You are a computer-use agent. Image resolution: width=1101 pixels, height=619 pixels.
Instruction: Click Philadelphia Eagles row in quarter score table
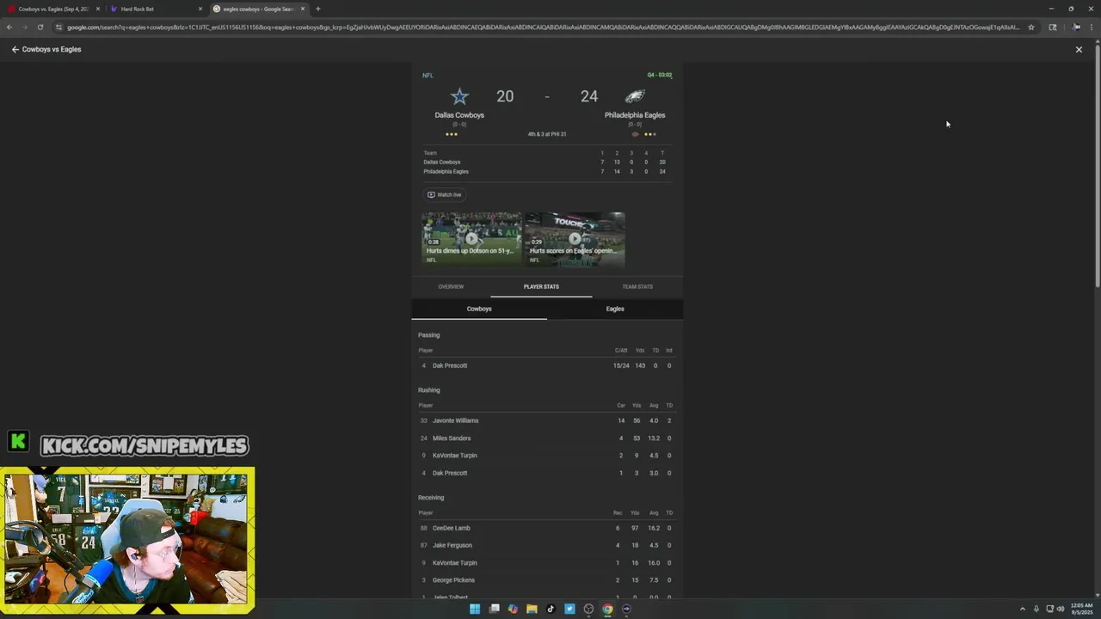tap(547, 171)
